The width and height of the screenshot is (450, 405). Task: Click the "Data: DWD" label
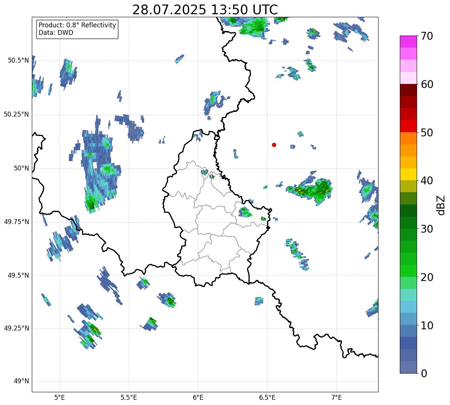(x=56, y=33)
